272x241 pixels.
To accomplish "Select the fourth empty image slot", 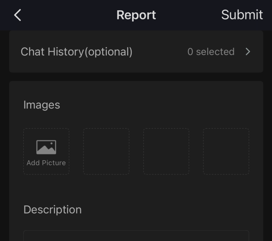I will 226,151.
